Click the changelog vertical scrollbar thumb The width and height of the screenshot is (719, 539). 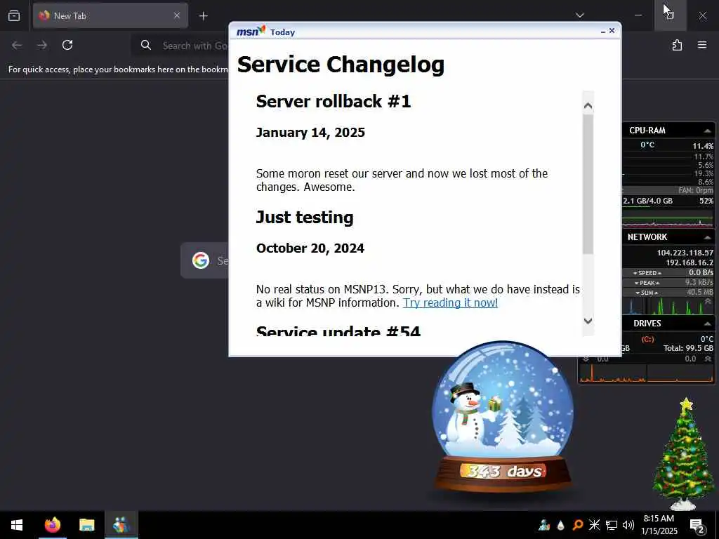588,185
